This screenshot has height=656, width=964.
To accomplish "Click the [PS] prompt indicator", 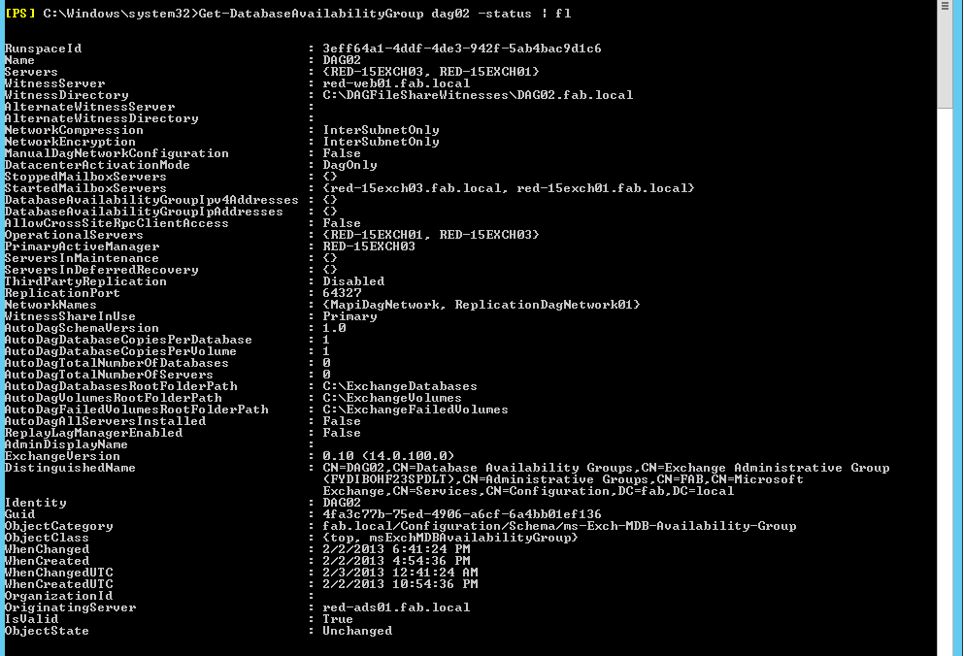I will coord(20,14).
